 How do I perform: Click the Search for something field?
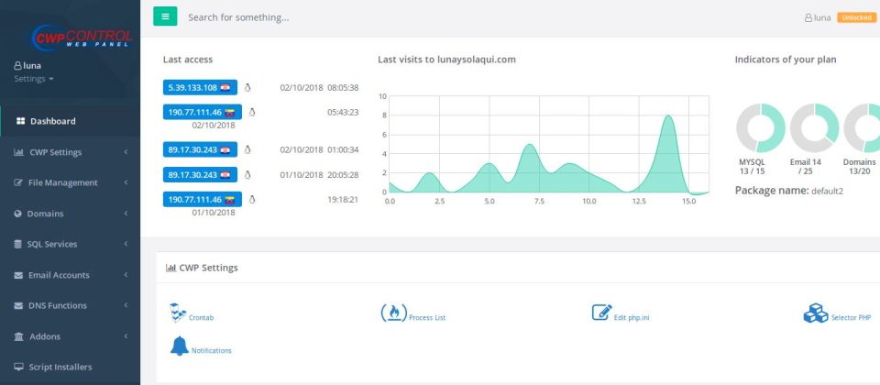(367, 17)
